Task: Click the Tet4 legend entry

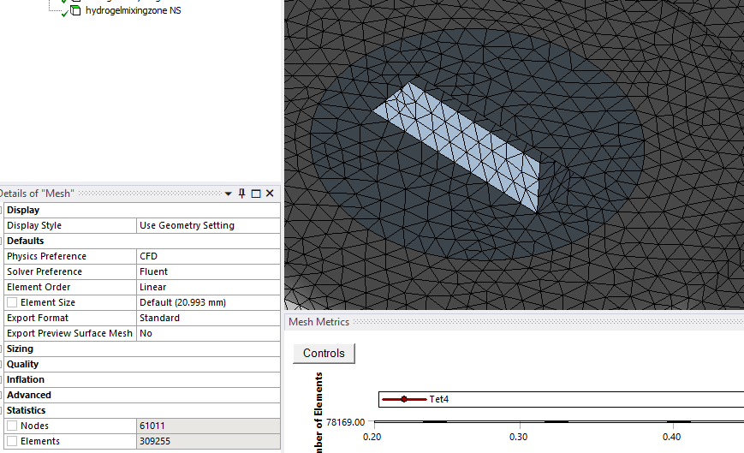Action: tap(415, 399)
